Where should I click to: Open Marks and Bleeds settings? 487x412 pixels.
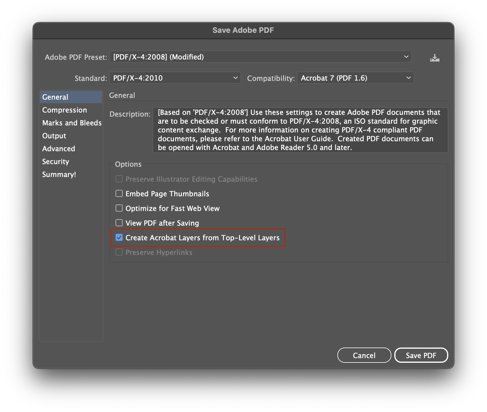tap(71, 123)
